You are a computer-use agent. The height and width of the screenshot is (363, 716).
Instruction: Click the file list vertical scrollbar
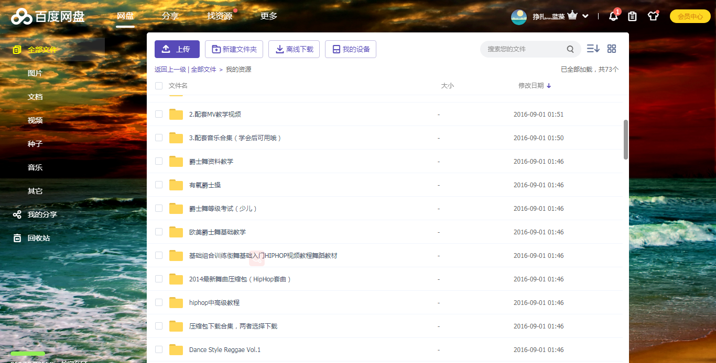(x=626, y=140)
